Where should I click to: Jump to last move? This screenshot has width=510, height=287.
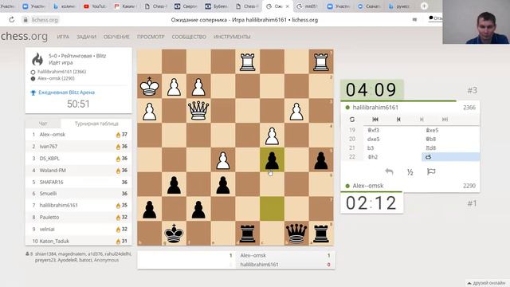[445, 120]
